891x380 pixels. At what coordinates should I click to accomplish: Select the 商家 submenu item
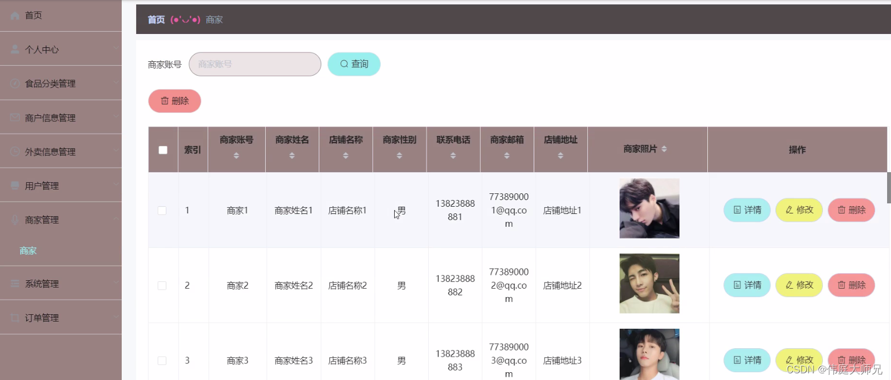tap(28, 251)
